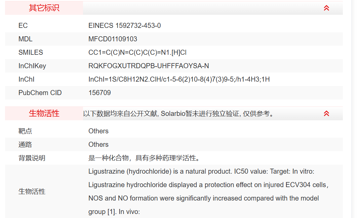
Task: Click the Solarbio disclaimer text
Action: point(178,114)
